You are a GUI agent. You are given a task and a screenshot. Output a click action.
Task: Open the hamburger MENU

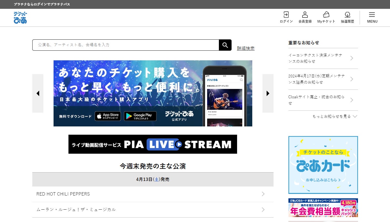coord(372,18)
